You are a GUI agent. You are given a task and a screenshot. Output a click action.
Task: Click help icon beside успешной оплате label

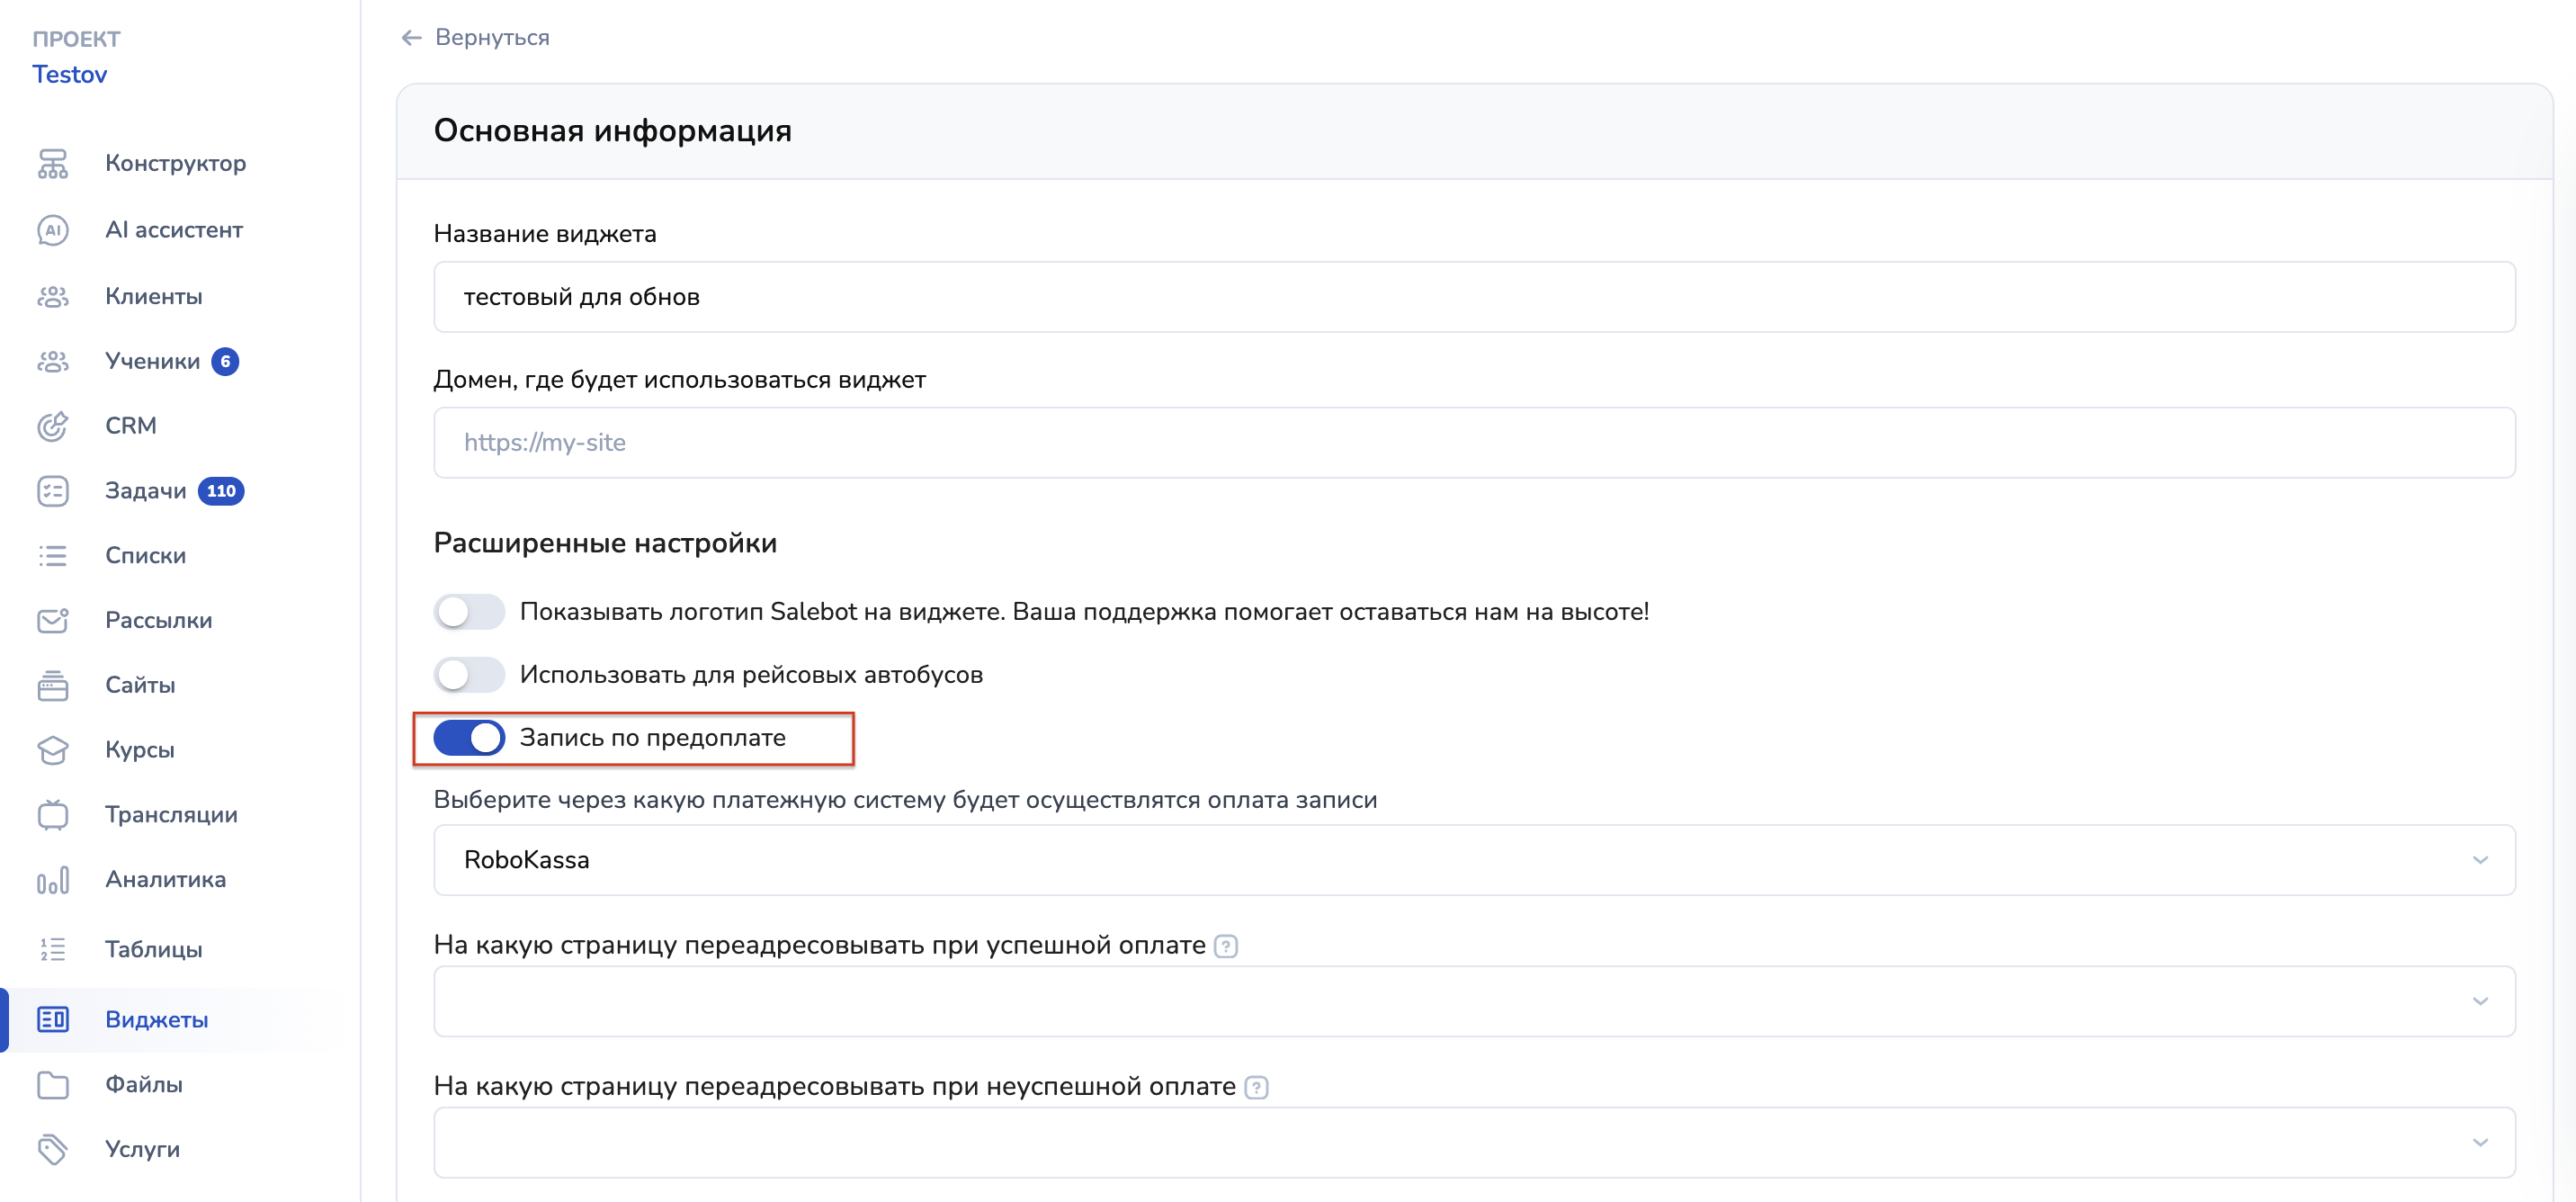pyautogui.click(x=1226, y=946)
